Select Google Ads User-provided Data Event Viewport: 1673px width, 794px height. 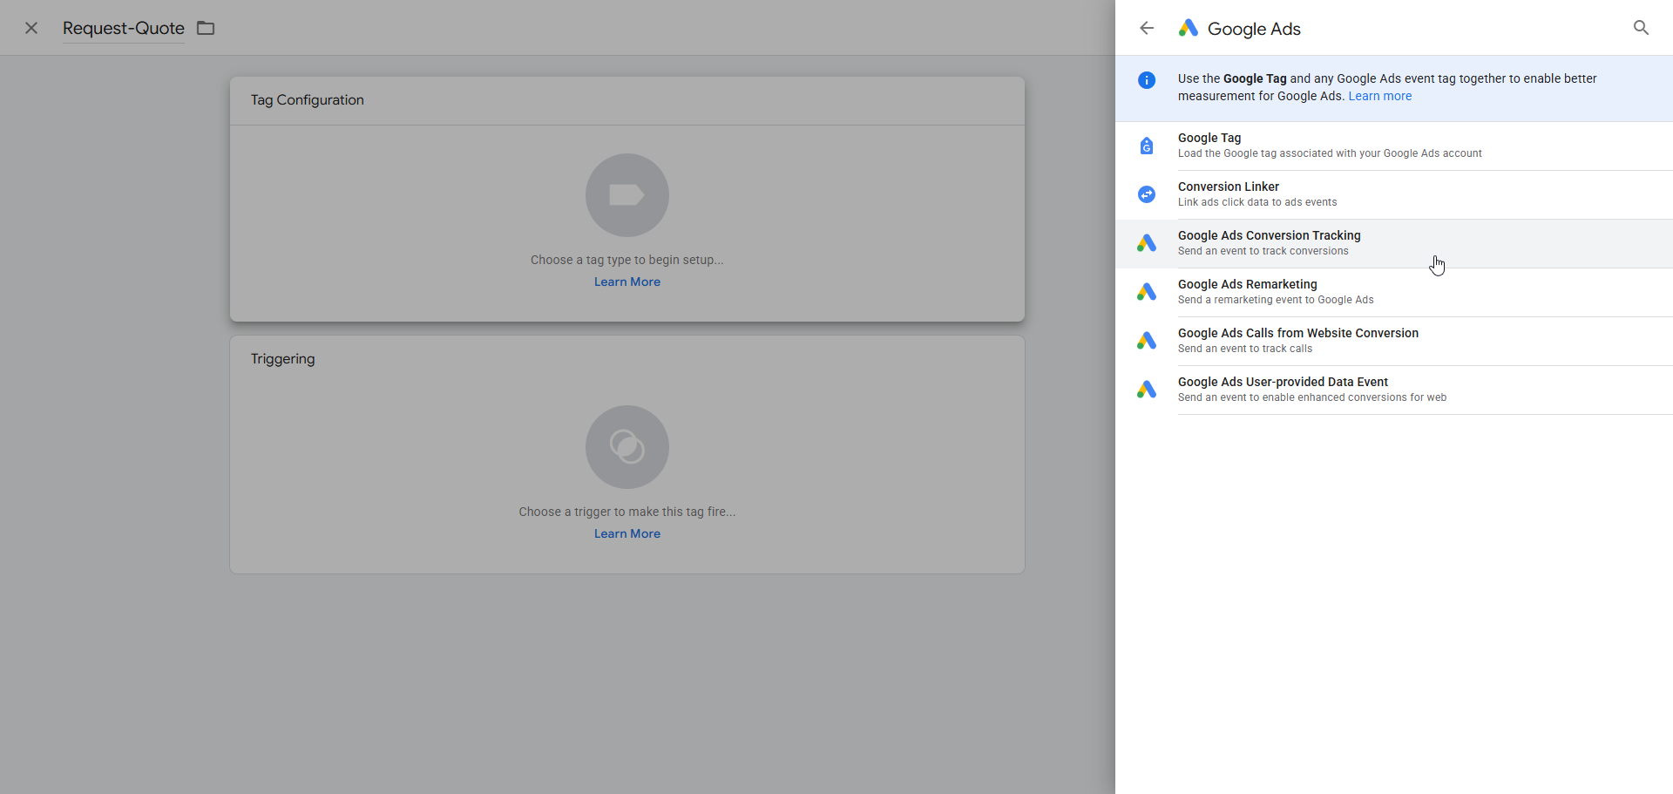pyautogui.click(x=1394, y=390)
